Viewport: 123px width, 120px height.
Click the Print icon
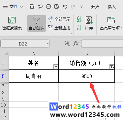click(48, 7)
